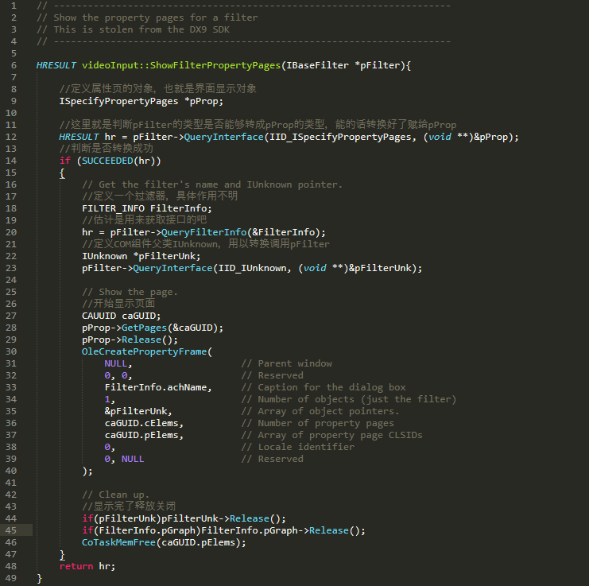This screenshot has height=586, width=589.
Task: Click the FILTER_INFO type name
Action: (113, 208)
